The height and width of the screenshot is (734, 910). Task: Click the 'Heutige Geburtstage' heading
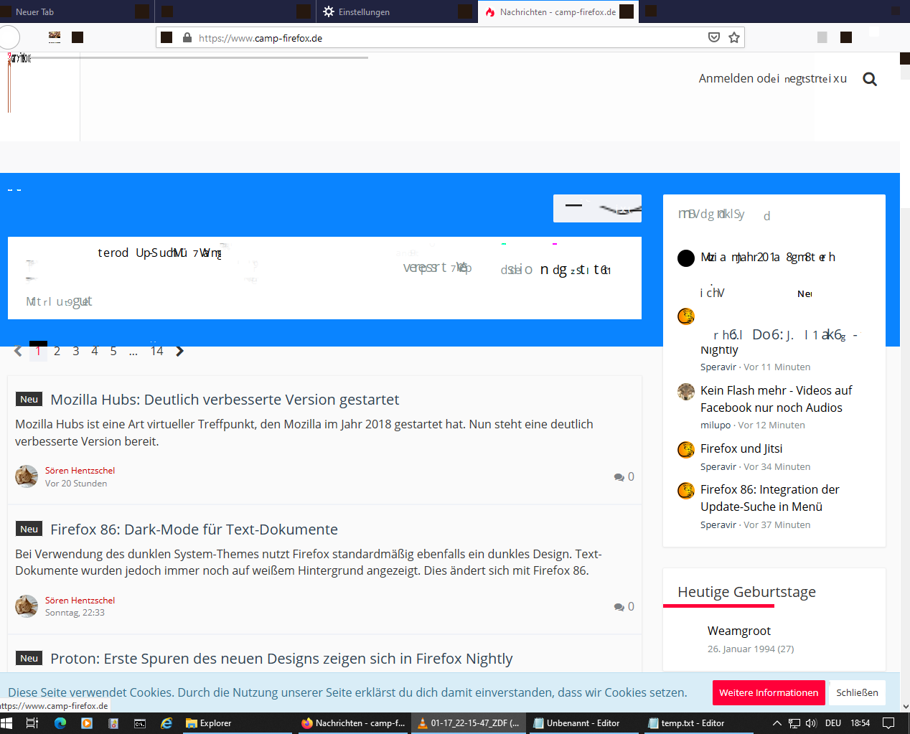pos(746,592)
